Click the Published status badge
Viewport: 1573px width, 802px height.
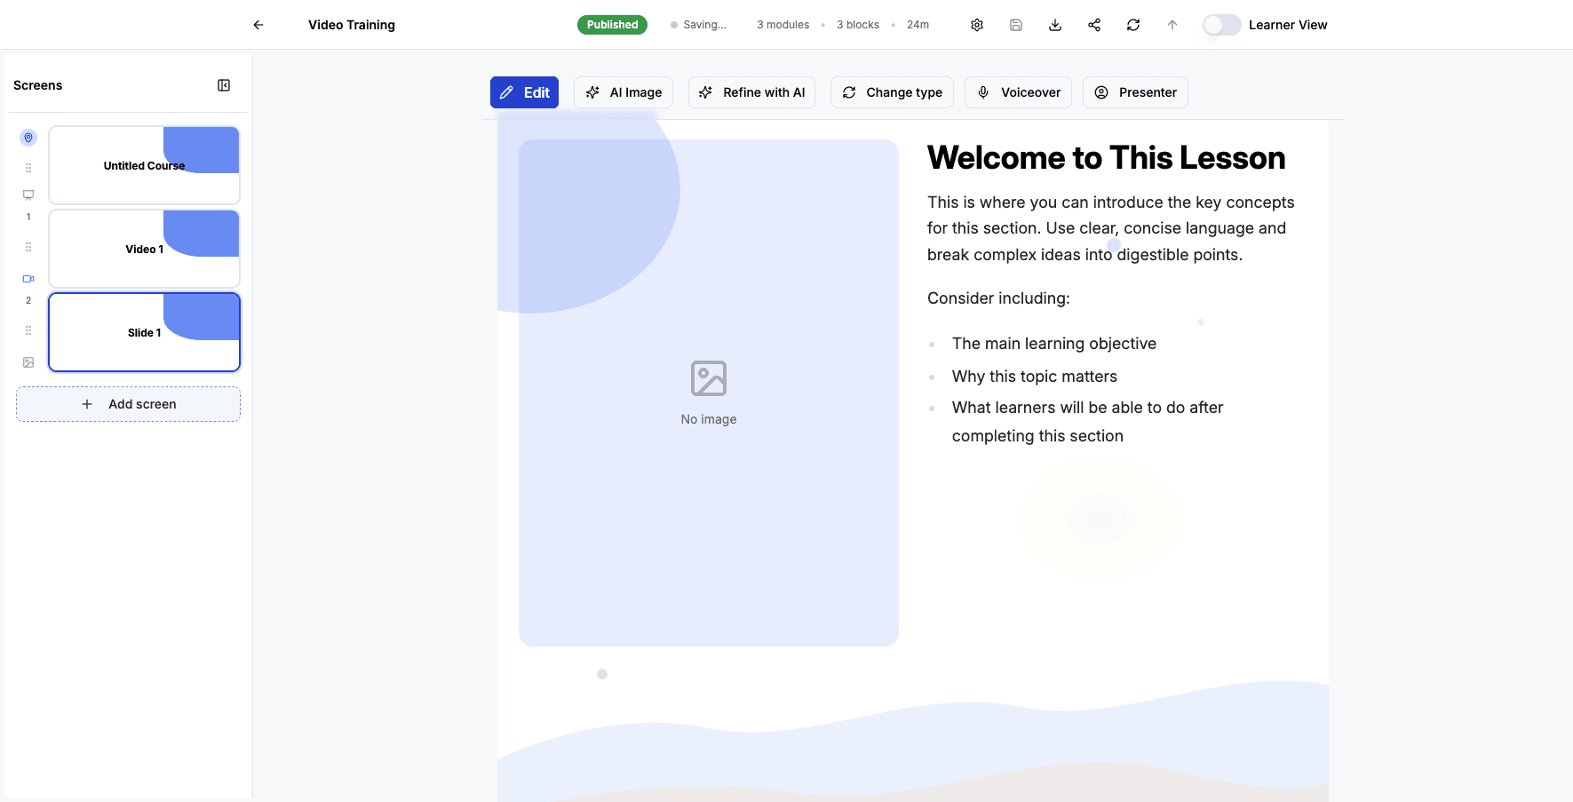pyautogui.click(x=612, y=24)
